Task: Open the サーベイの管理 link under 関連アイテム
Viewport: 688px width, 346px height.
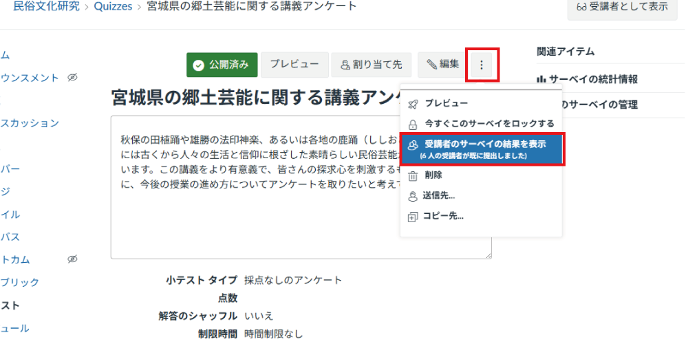Action: point(600,105)
